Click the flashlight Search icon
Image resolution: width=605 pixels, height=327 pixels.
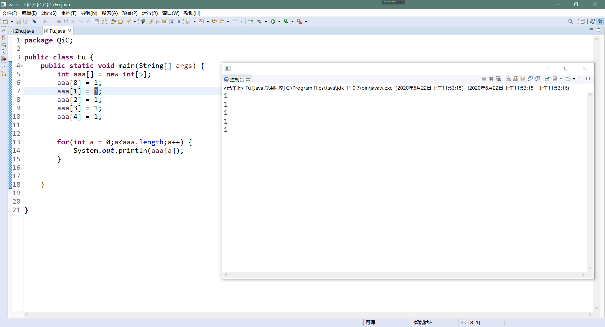pyautogui.click(x=128, y=21)
